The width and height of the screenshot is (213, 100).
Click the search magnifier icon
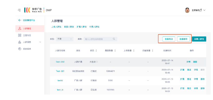click(x=114, y=39)
